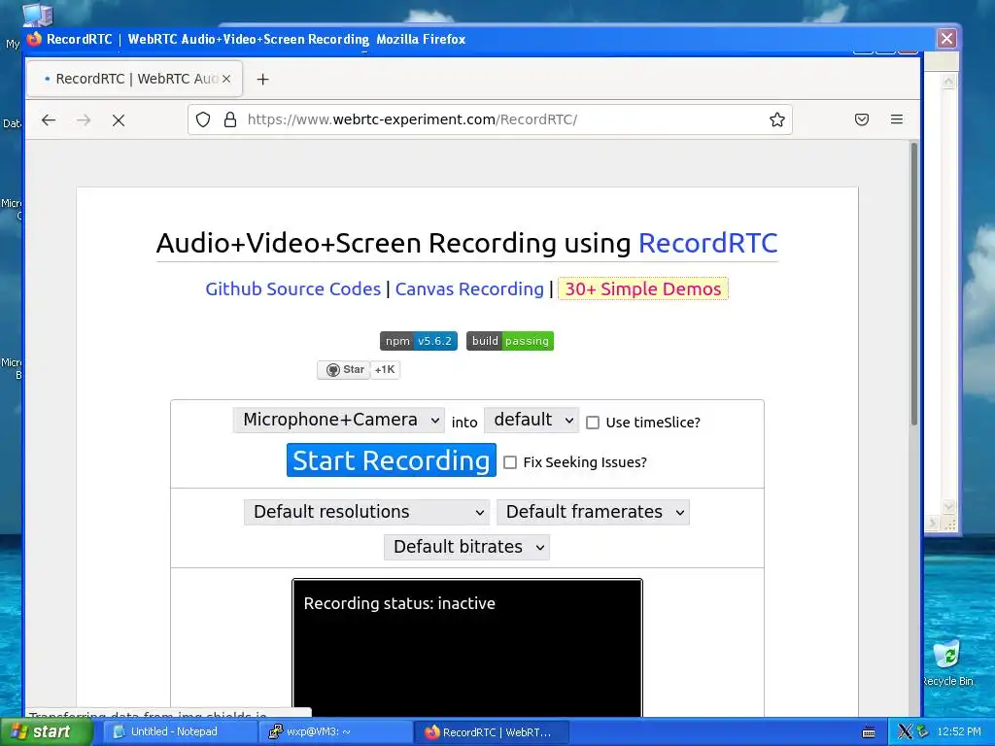Click the page vertical scrollbar thumb

(913, 285)
